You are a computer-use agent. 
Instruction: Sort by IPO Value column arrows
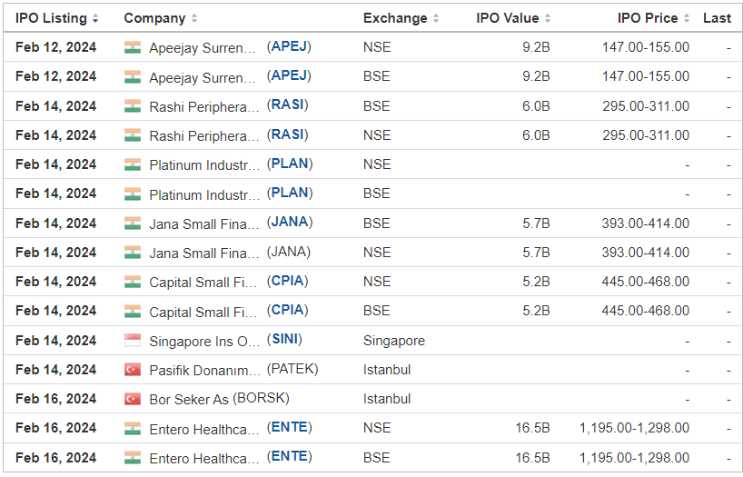pos(548,18)
